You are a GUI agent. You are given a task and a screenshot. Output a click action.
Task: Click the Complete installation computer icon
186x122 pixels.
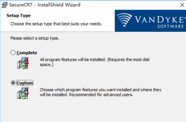[x=23, y=63]
